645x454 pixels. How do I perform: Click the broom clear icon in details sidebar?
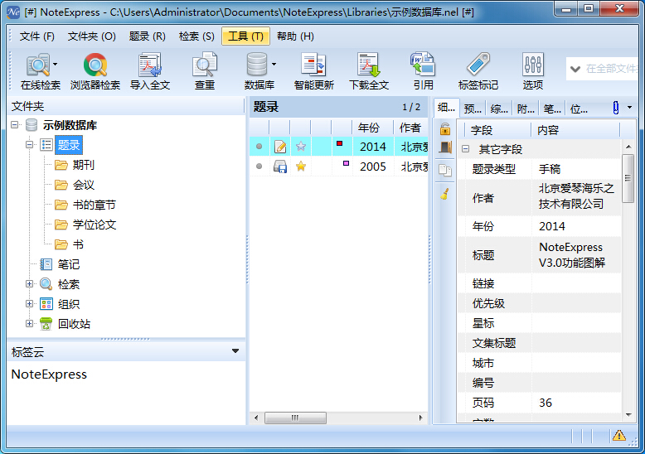(x=445, y=193)
